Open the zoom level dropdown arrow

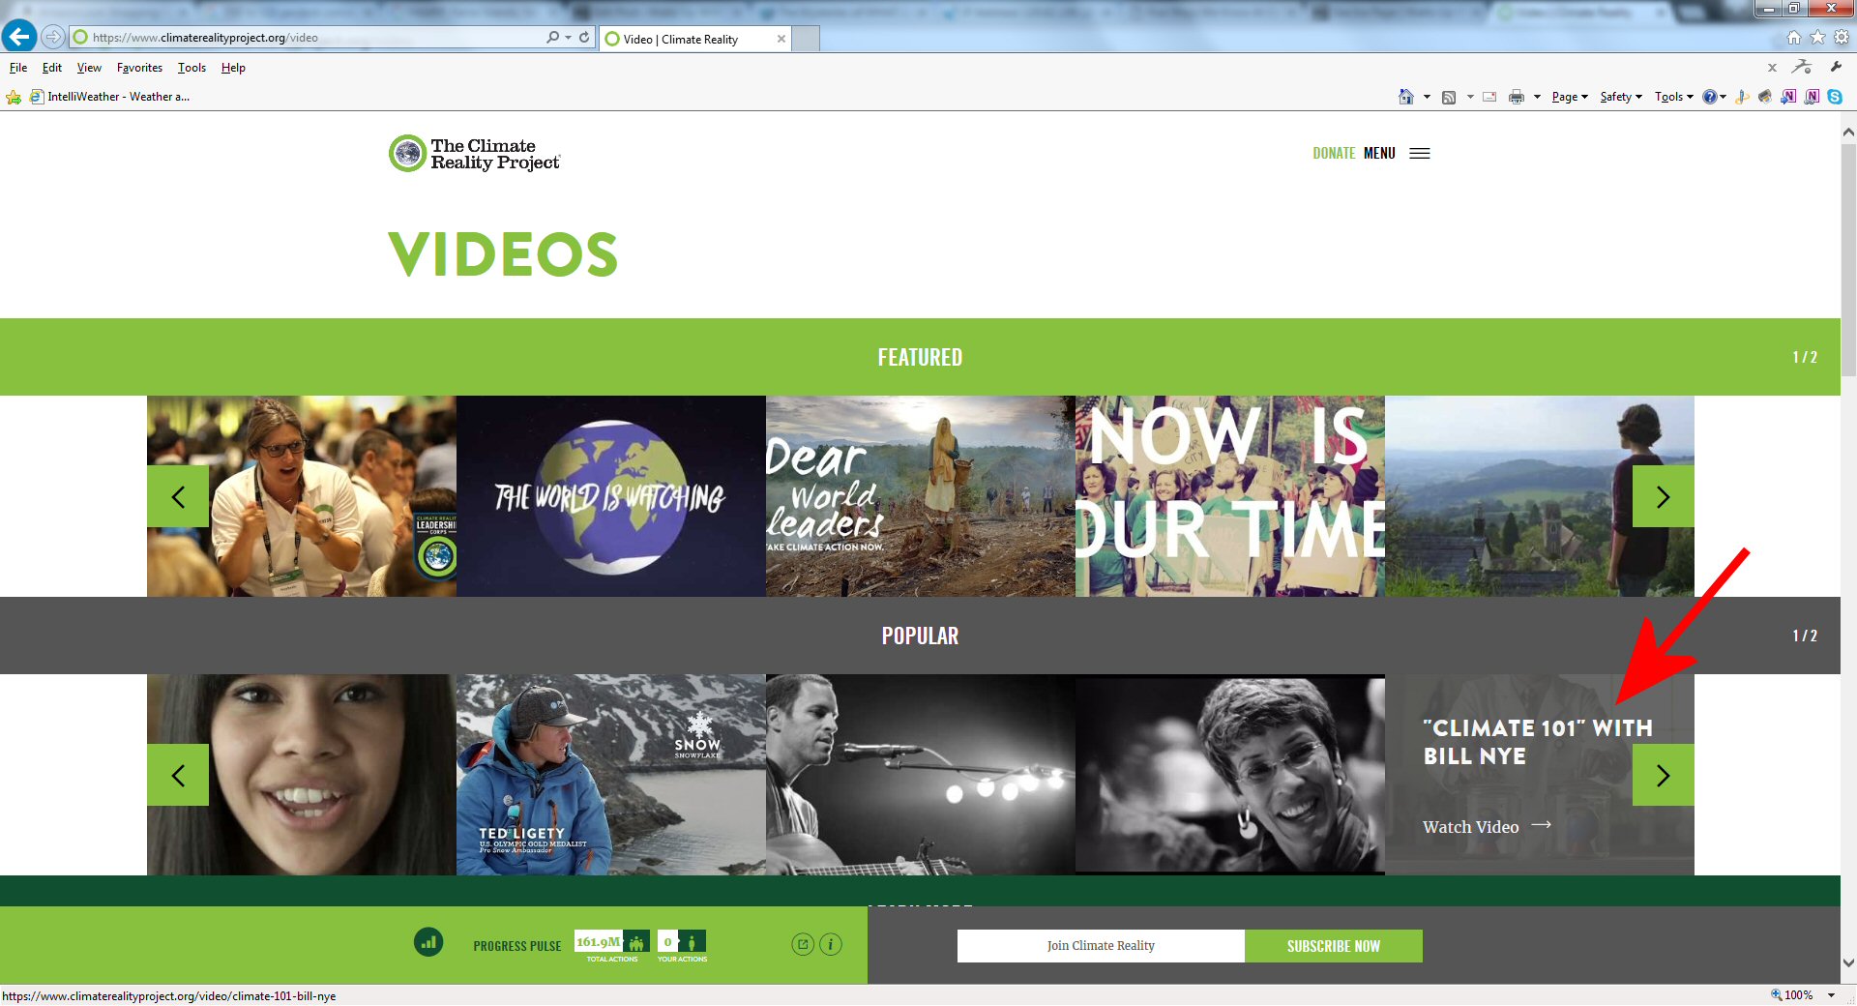point(1831,995)
